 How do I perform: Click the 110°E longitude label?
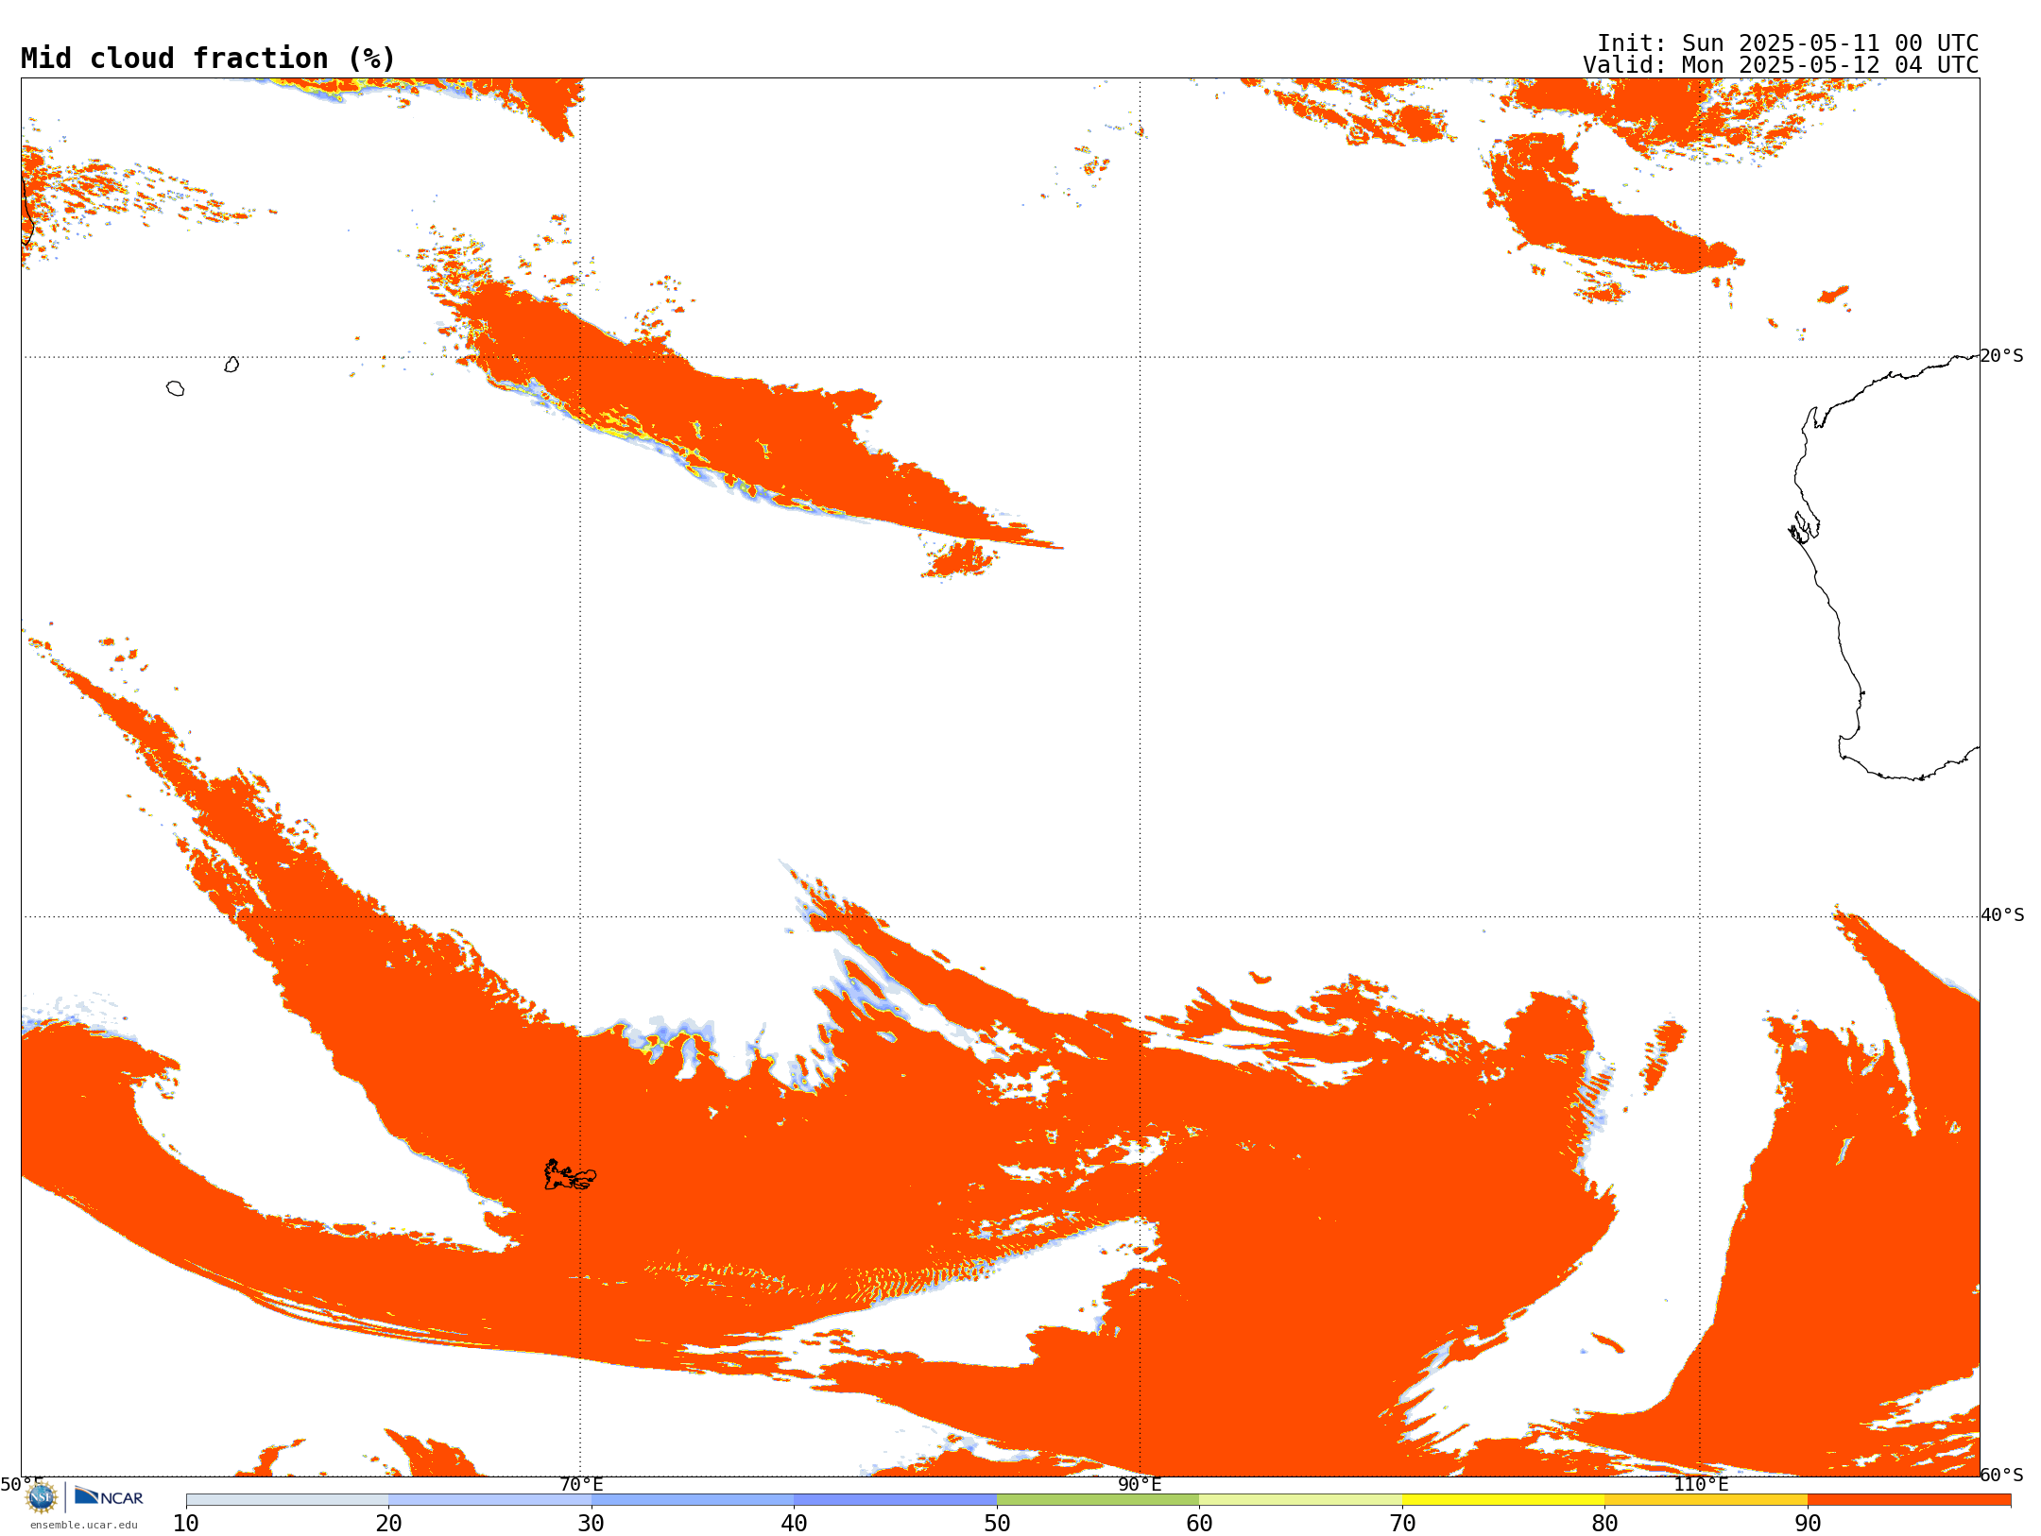pos(1701,1484)
